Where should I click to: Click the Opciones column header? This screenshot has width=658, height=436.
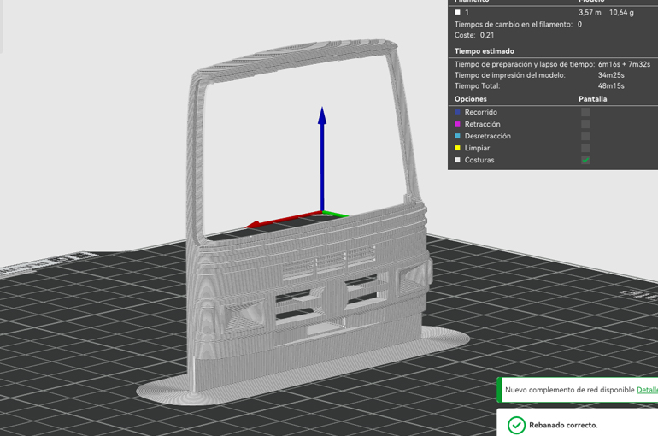coord(470,99)
